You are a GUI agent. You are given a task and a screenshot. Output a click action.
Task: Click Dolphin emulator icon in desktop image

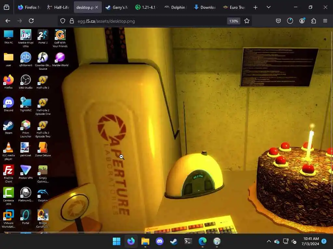[x=43, y=195]
